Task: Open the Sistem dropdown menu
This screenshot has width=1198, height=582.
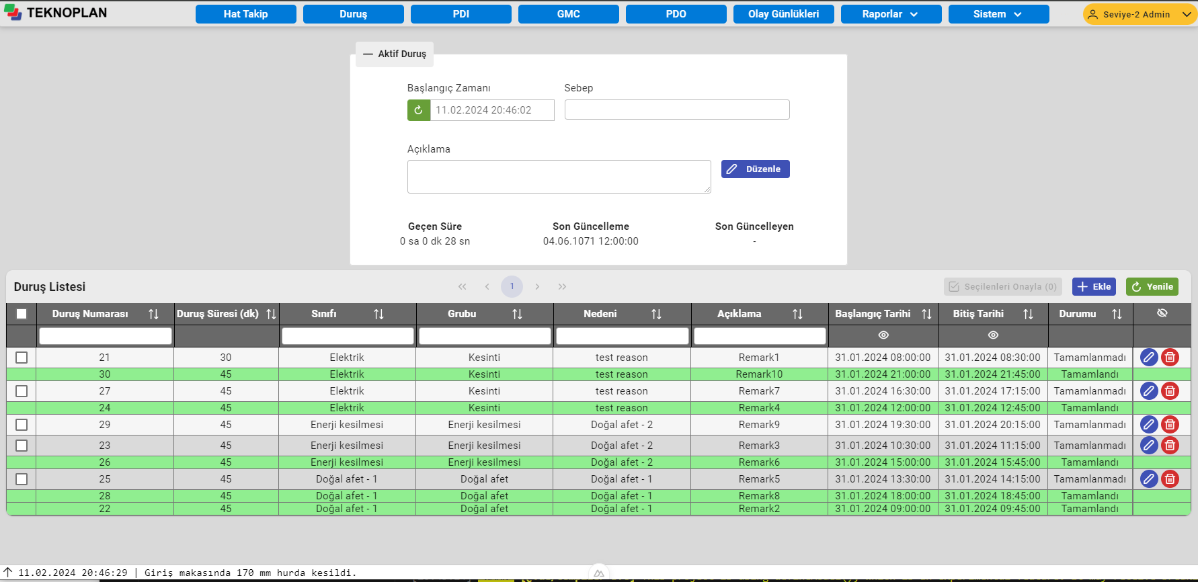Action: pyautogui.click(x=998, y=14)
